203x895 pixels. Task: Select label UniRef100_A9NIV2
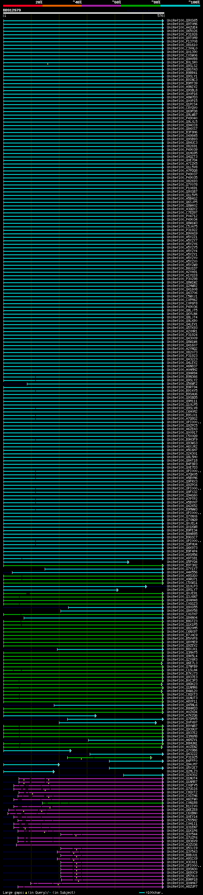pyautogui.click(x=182, y=87)
